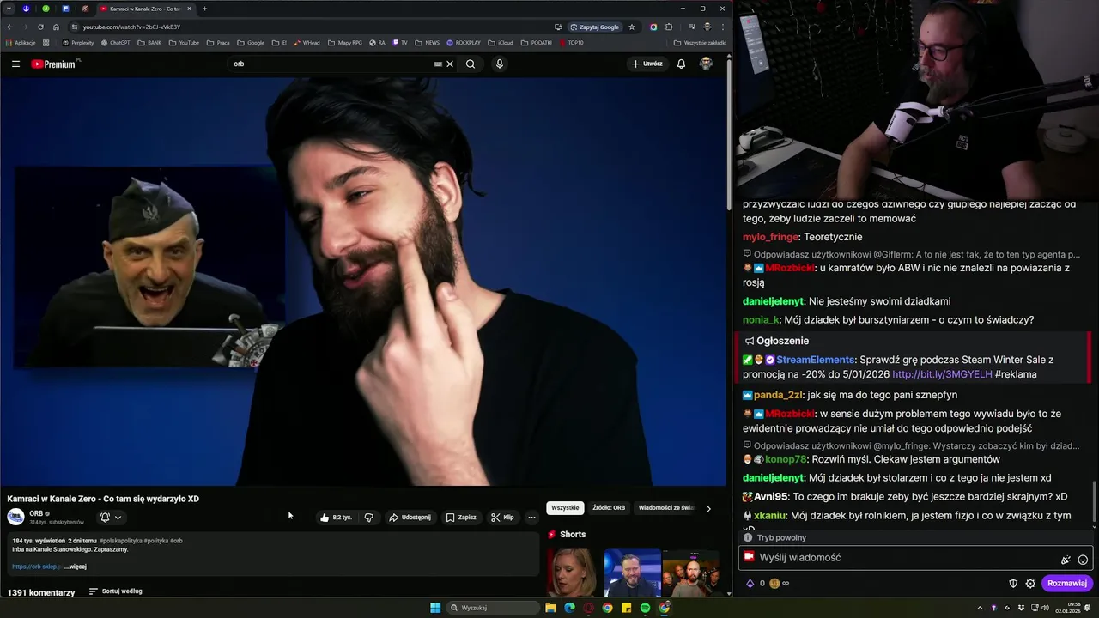Go to YouTube Premium home logo
The width and height of the screenshot is (1099, 618).
[55, 64]
